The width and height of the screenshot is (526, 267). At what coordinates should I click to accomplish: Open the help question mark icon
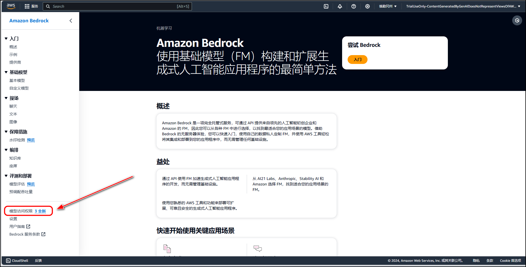pos(354,6)
